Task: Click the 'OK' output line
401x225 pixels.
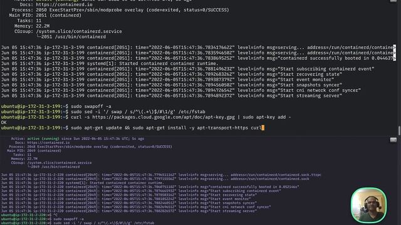Action: tap(4, 122)
